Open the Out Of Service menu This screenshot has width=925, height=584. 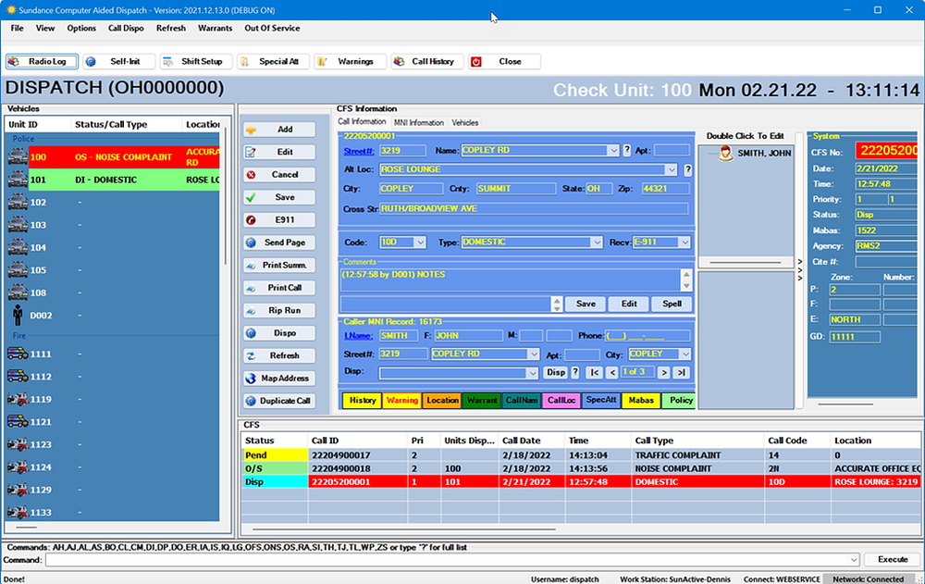273,28
